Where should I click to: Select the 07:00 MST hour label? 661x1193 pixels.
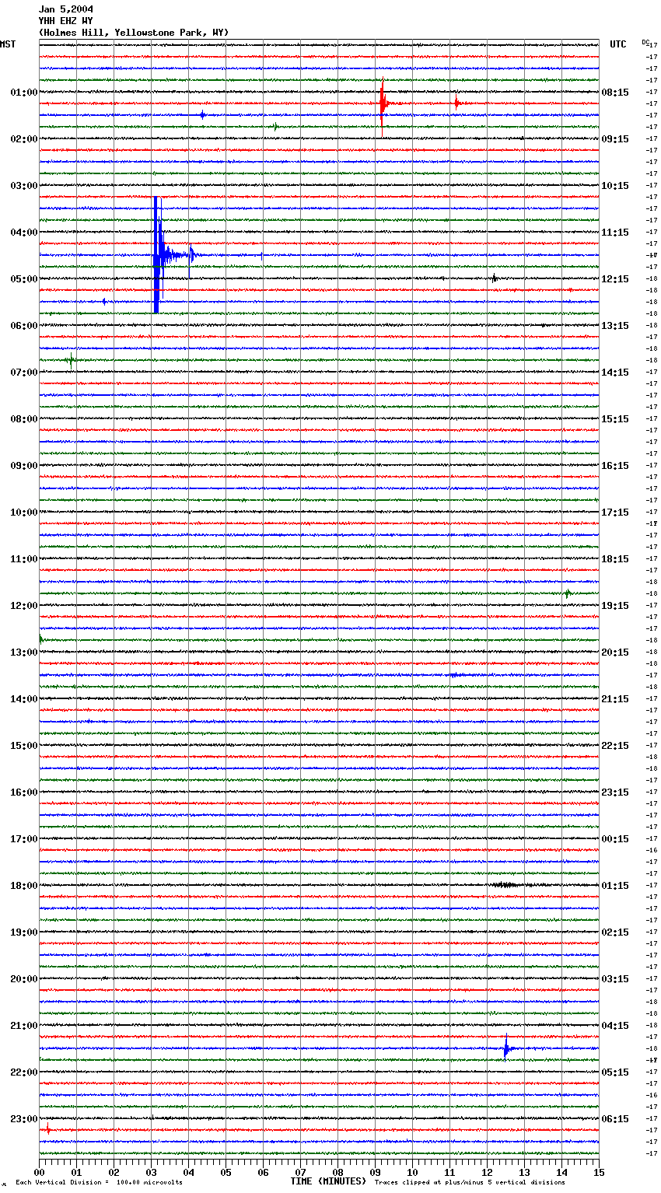(x=24, y=373)
